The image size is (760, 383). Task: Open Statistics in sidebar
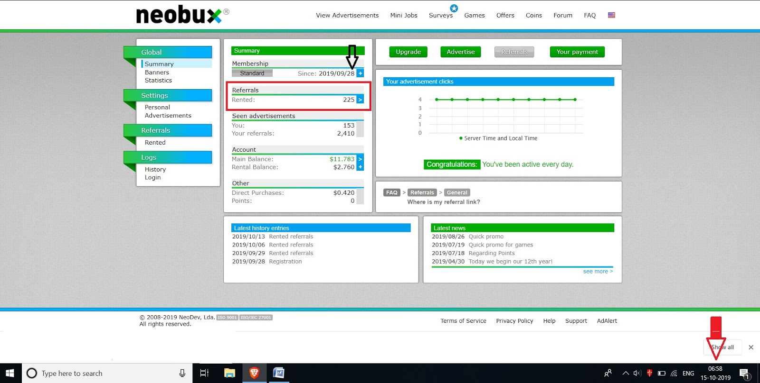pyautogui.click(x=158, y=81)
